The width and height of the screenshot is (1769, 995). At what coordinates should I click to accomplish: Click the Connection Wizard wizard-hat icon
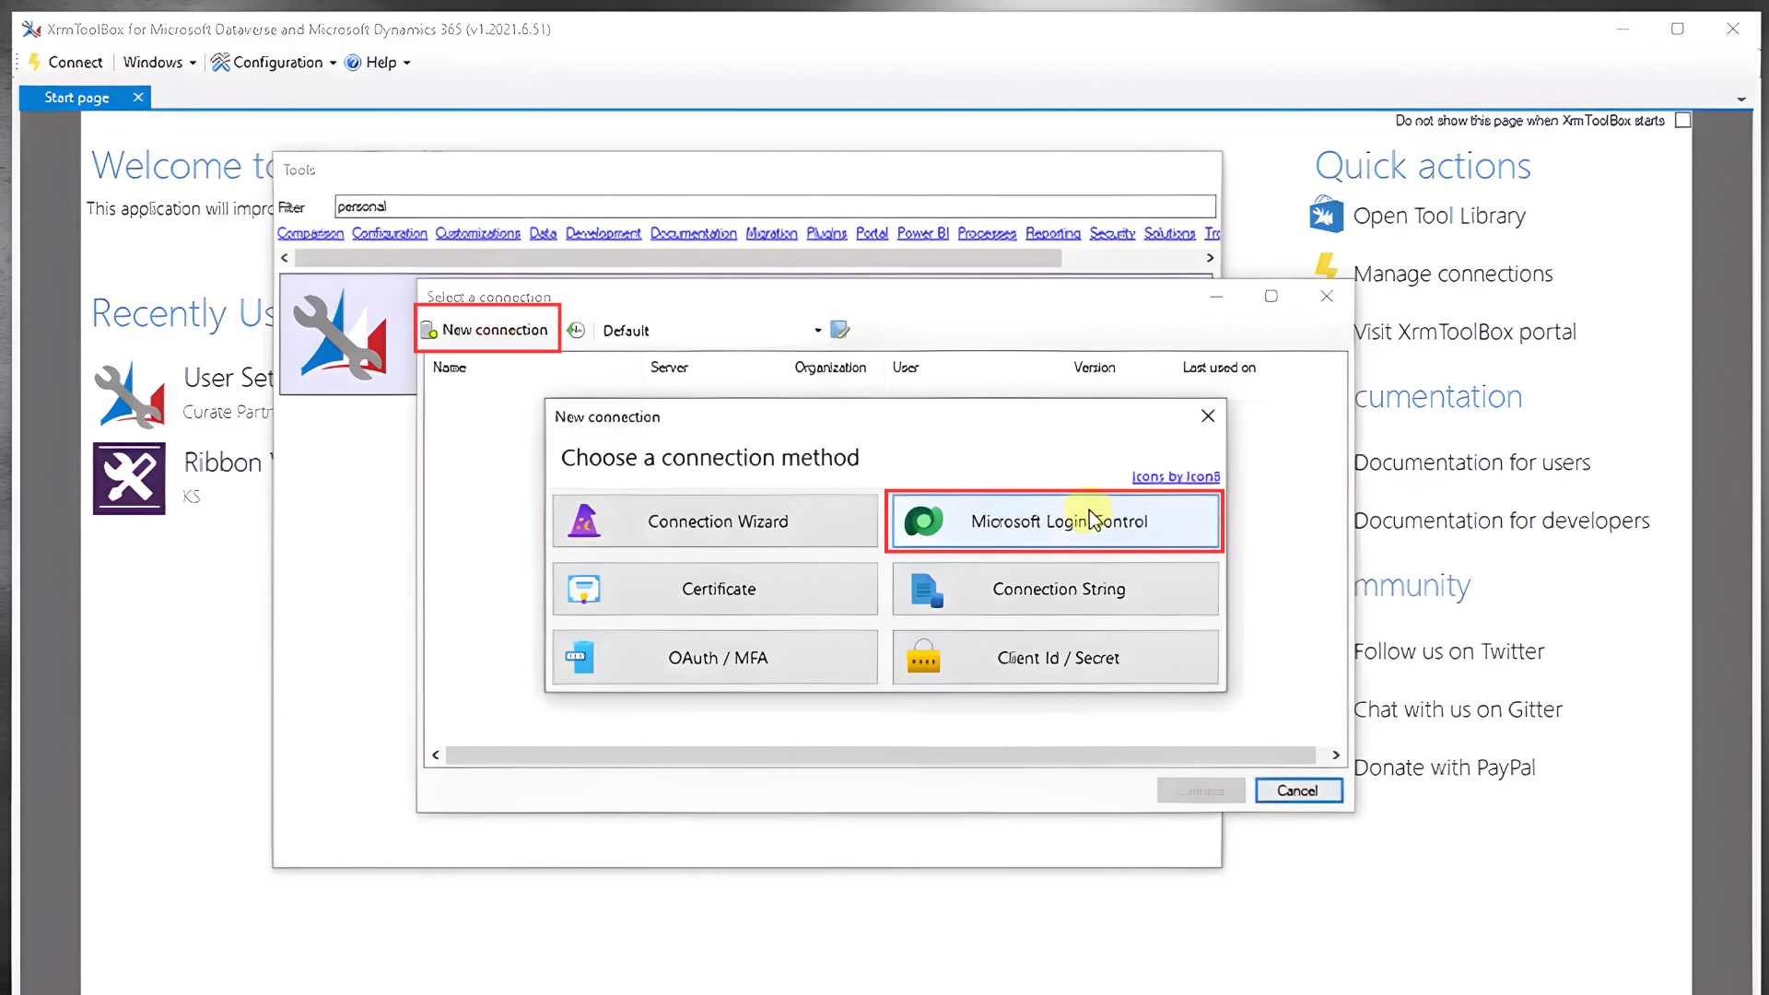584,521
